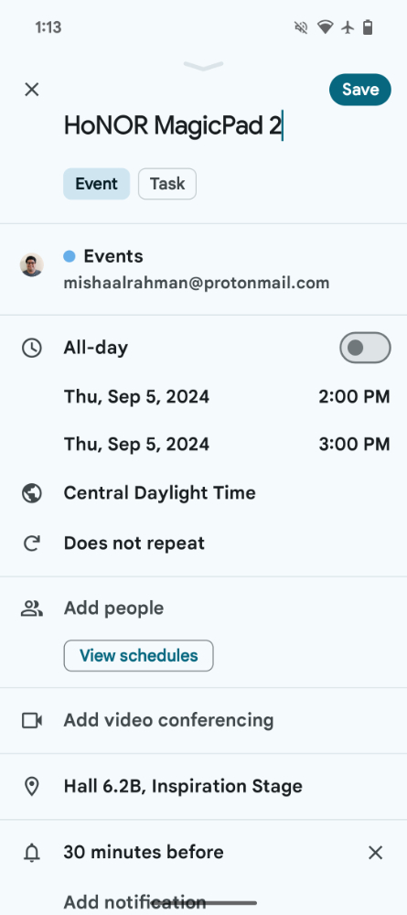407x915 pixels.
Task: Collapse the sheet using top chevron handle
Action: (203, 65)
